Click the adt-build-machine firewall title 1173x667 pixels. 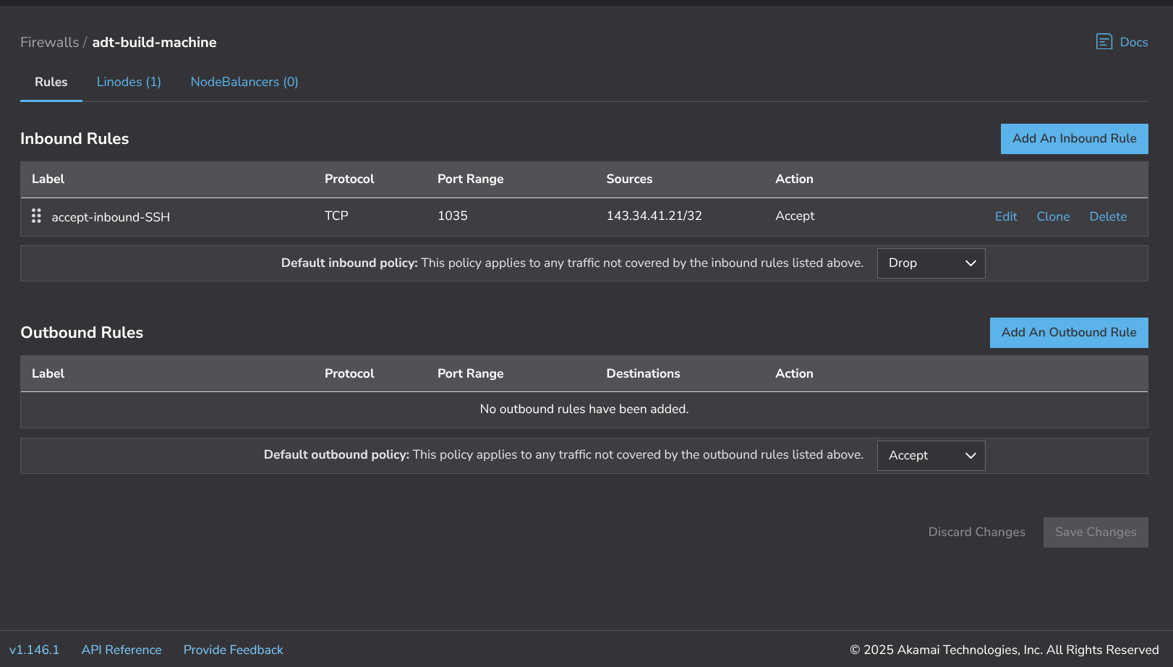click(154, 42)
